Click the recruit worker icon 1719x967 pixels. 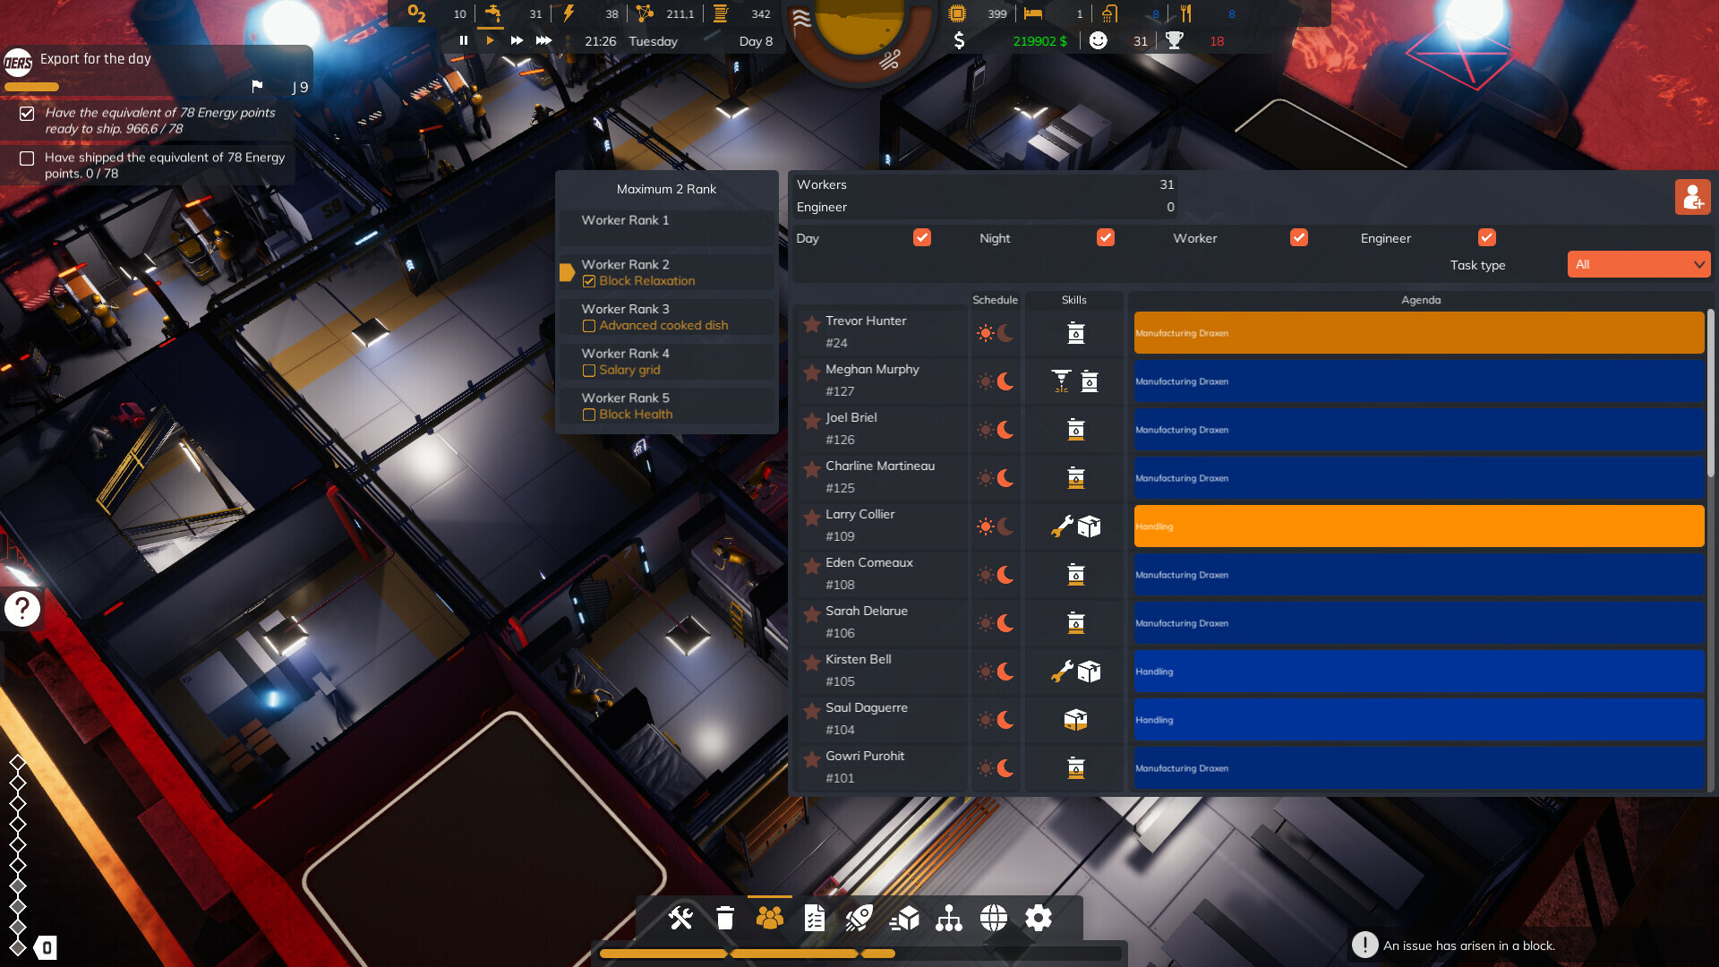1693,197
